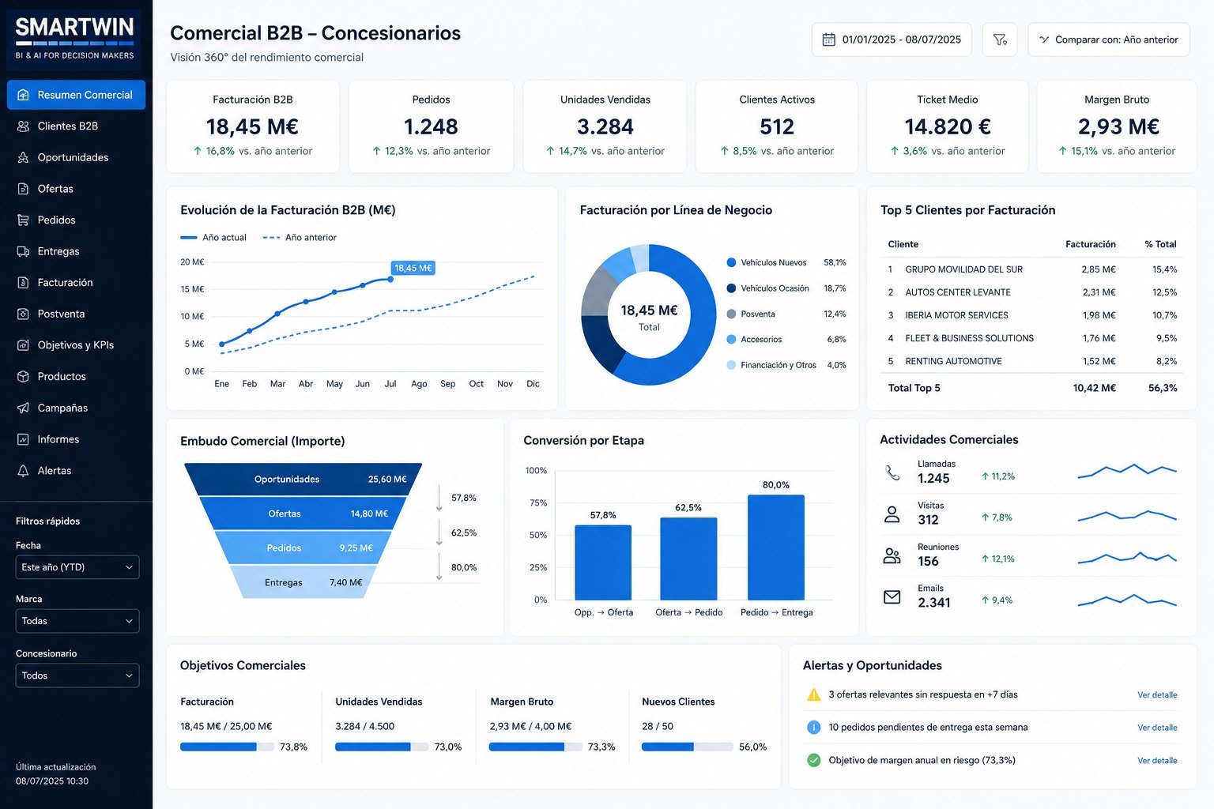The width and height of the screenshot is (1214, 809).
Task: Click 'Ver detalle' for ofertas sin respuesta
Action: pos(1157,695)
